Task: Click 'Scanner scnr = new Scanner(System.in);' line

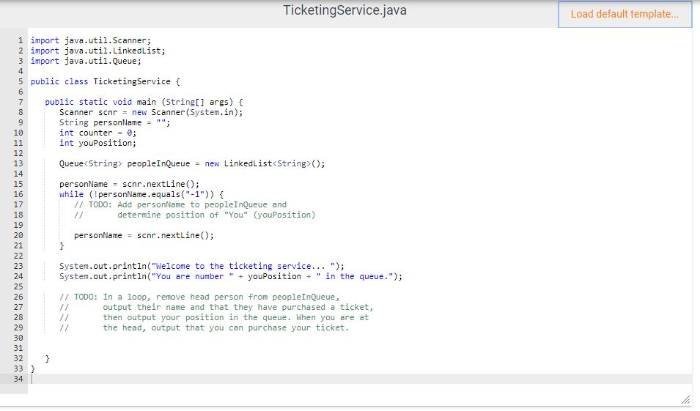Action: click(x=151, y=112)
